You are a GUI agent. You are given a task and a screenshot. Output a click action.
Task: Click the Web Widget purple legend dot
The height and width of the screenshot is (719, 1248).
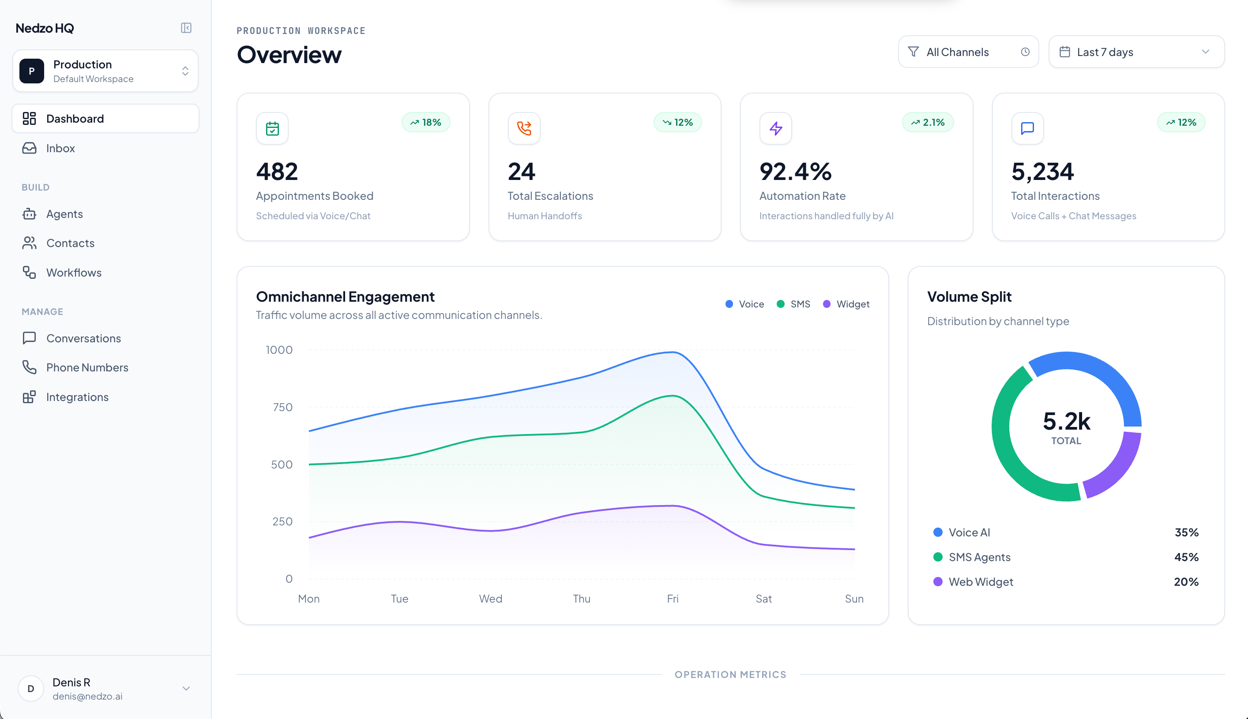click(937, 582)
